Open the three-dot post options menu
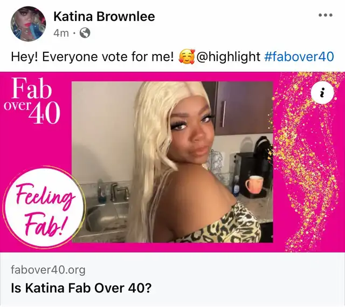The image size is (345, 307). pyautogui.click(x=326, y=15)
